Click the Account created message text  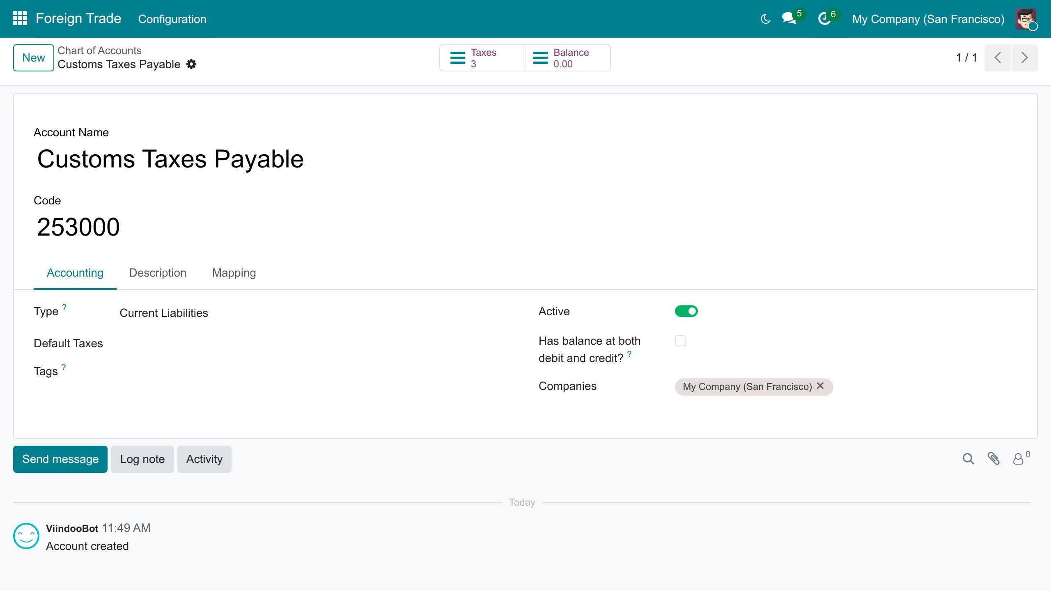[87, 546]
